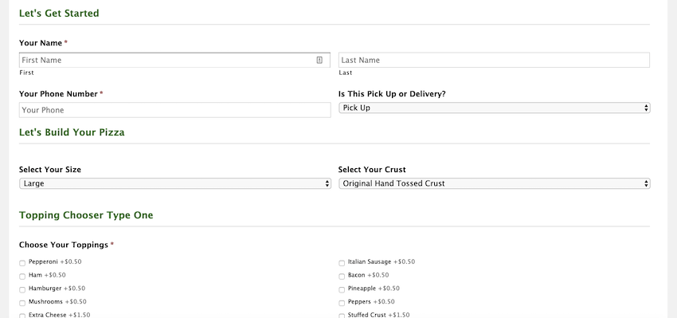Tick the Bacon topping checkbox
The height and width of the screenshot is (318, 677).
[x=342, y=277]
